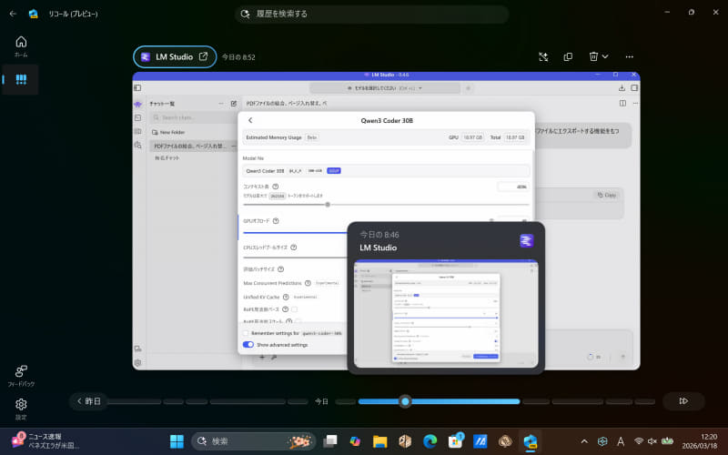The image size is (728, 455).
Task: Open 無名チャット in chat list
Action: click(167, 157)
